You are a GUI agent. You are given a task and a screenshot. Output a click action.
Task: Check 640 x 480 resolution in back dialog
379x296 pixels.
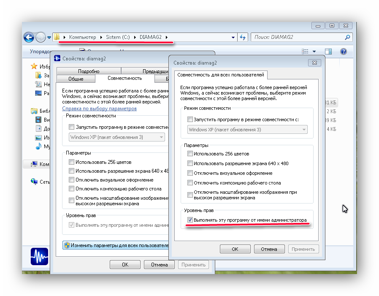click(71, 171)
